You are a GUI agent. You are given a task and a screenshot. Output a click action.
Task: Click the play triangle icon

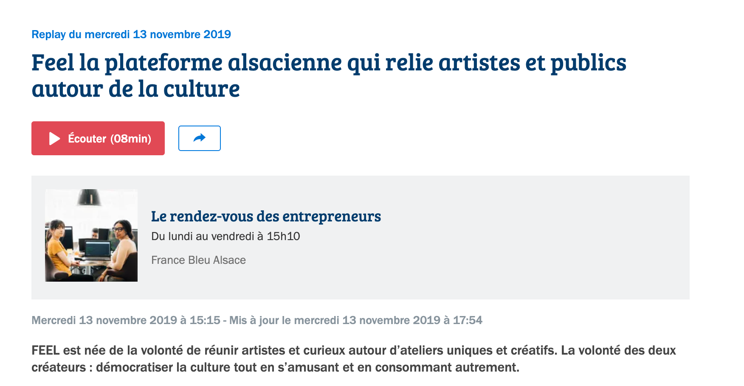tap(54, 139)
